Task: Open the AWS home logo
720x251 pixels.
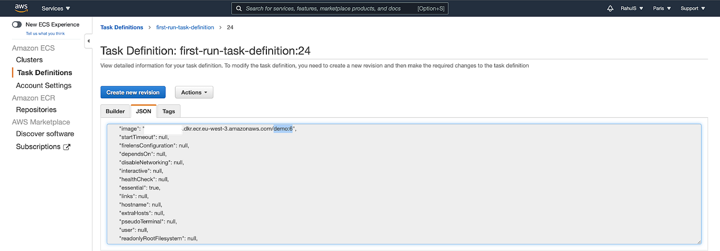Action: point(21,8)
